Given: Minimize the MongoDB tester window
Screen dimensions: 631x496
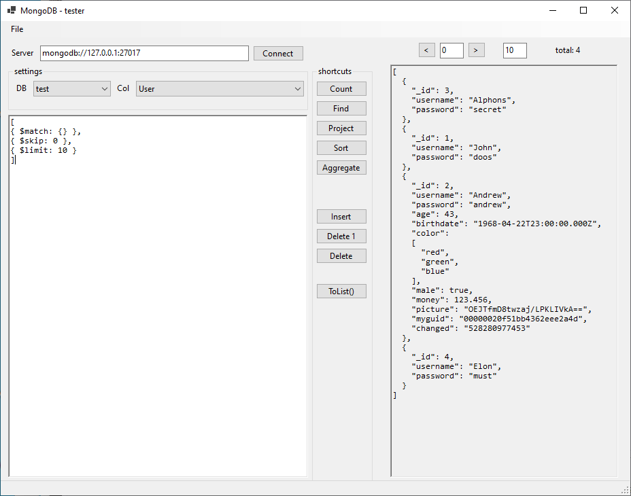Looking at the screenshot, I should pos(553,10).
